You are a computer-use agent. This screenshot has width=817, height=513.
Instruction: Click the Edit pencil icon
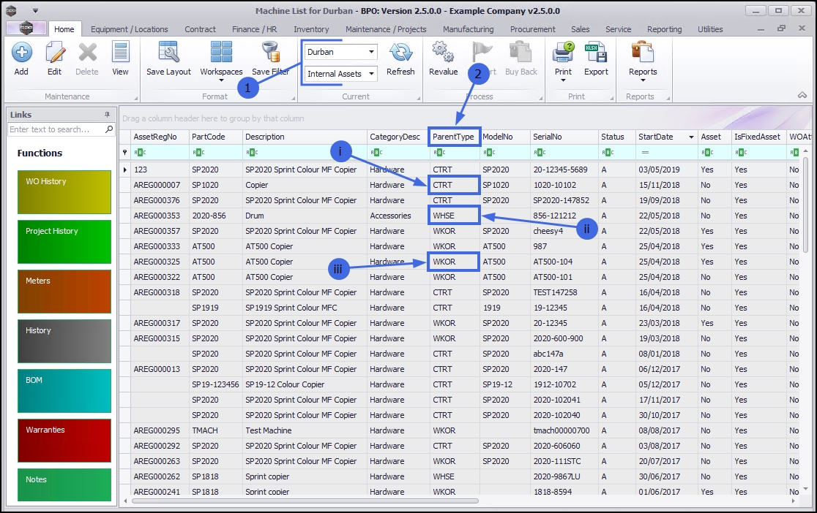click(x=55, y=53)
